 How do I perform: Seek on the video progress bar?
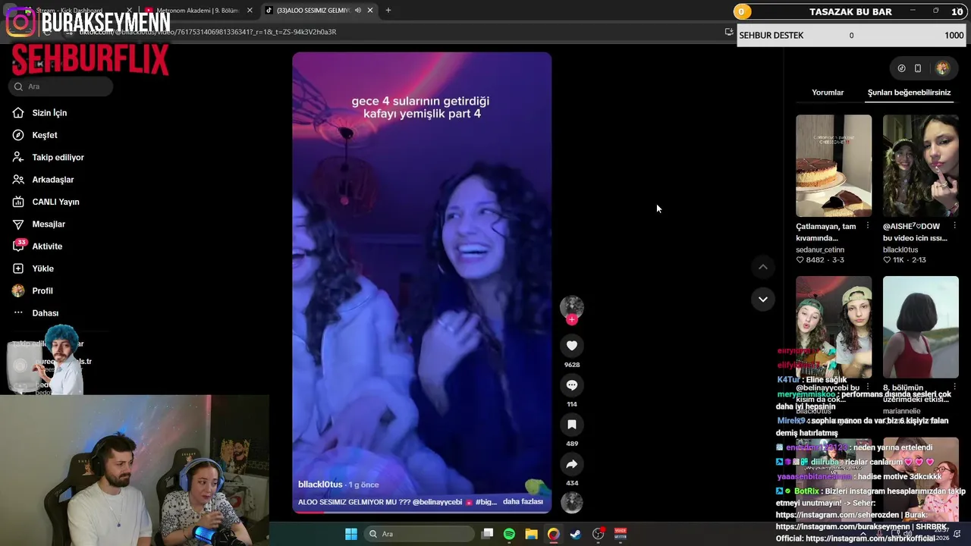[422, 512]
